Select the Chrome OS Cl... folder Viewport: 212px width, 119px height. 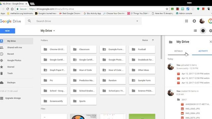coord(54,49)
